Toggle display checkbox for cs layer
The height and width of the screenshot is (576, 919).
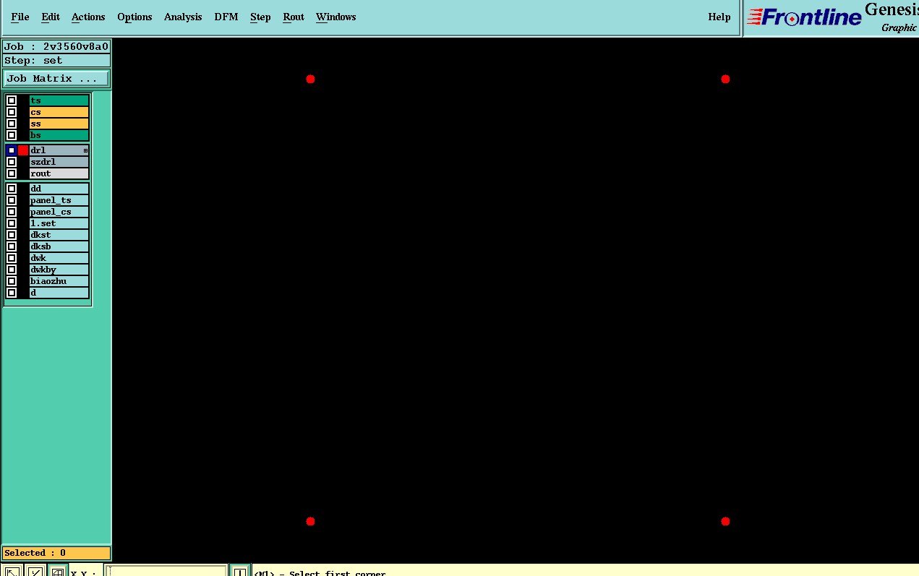tap(12, 112)
